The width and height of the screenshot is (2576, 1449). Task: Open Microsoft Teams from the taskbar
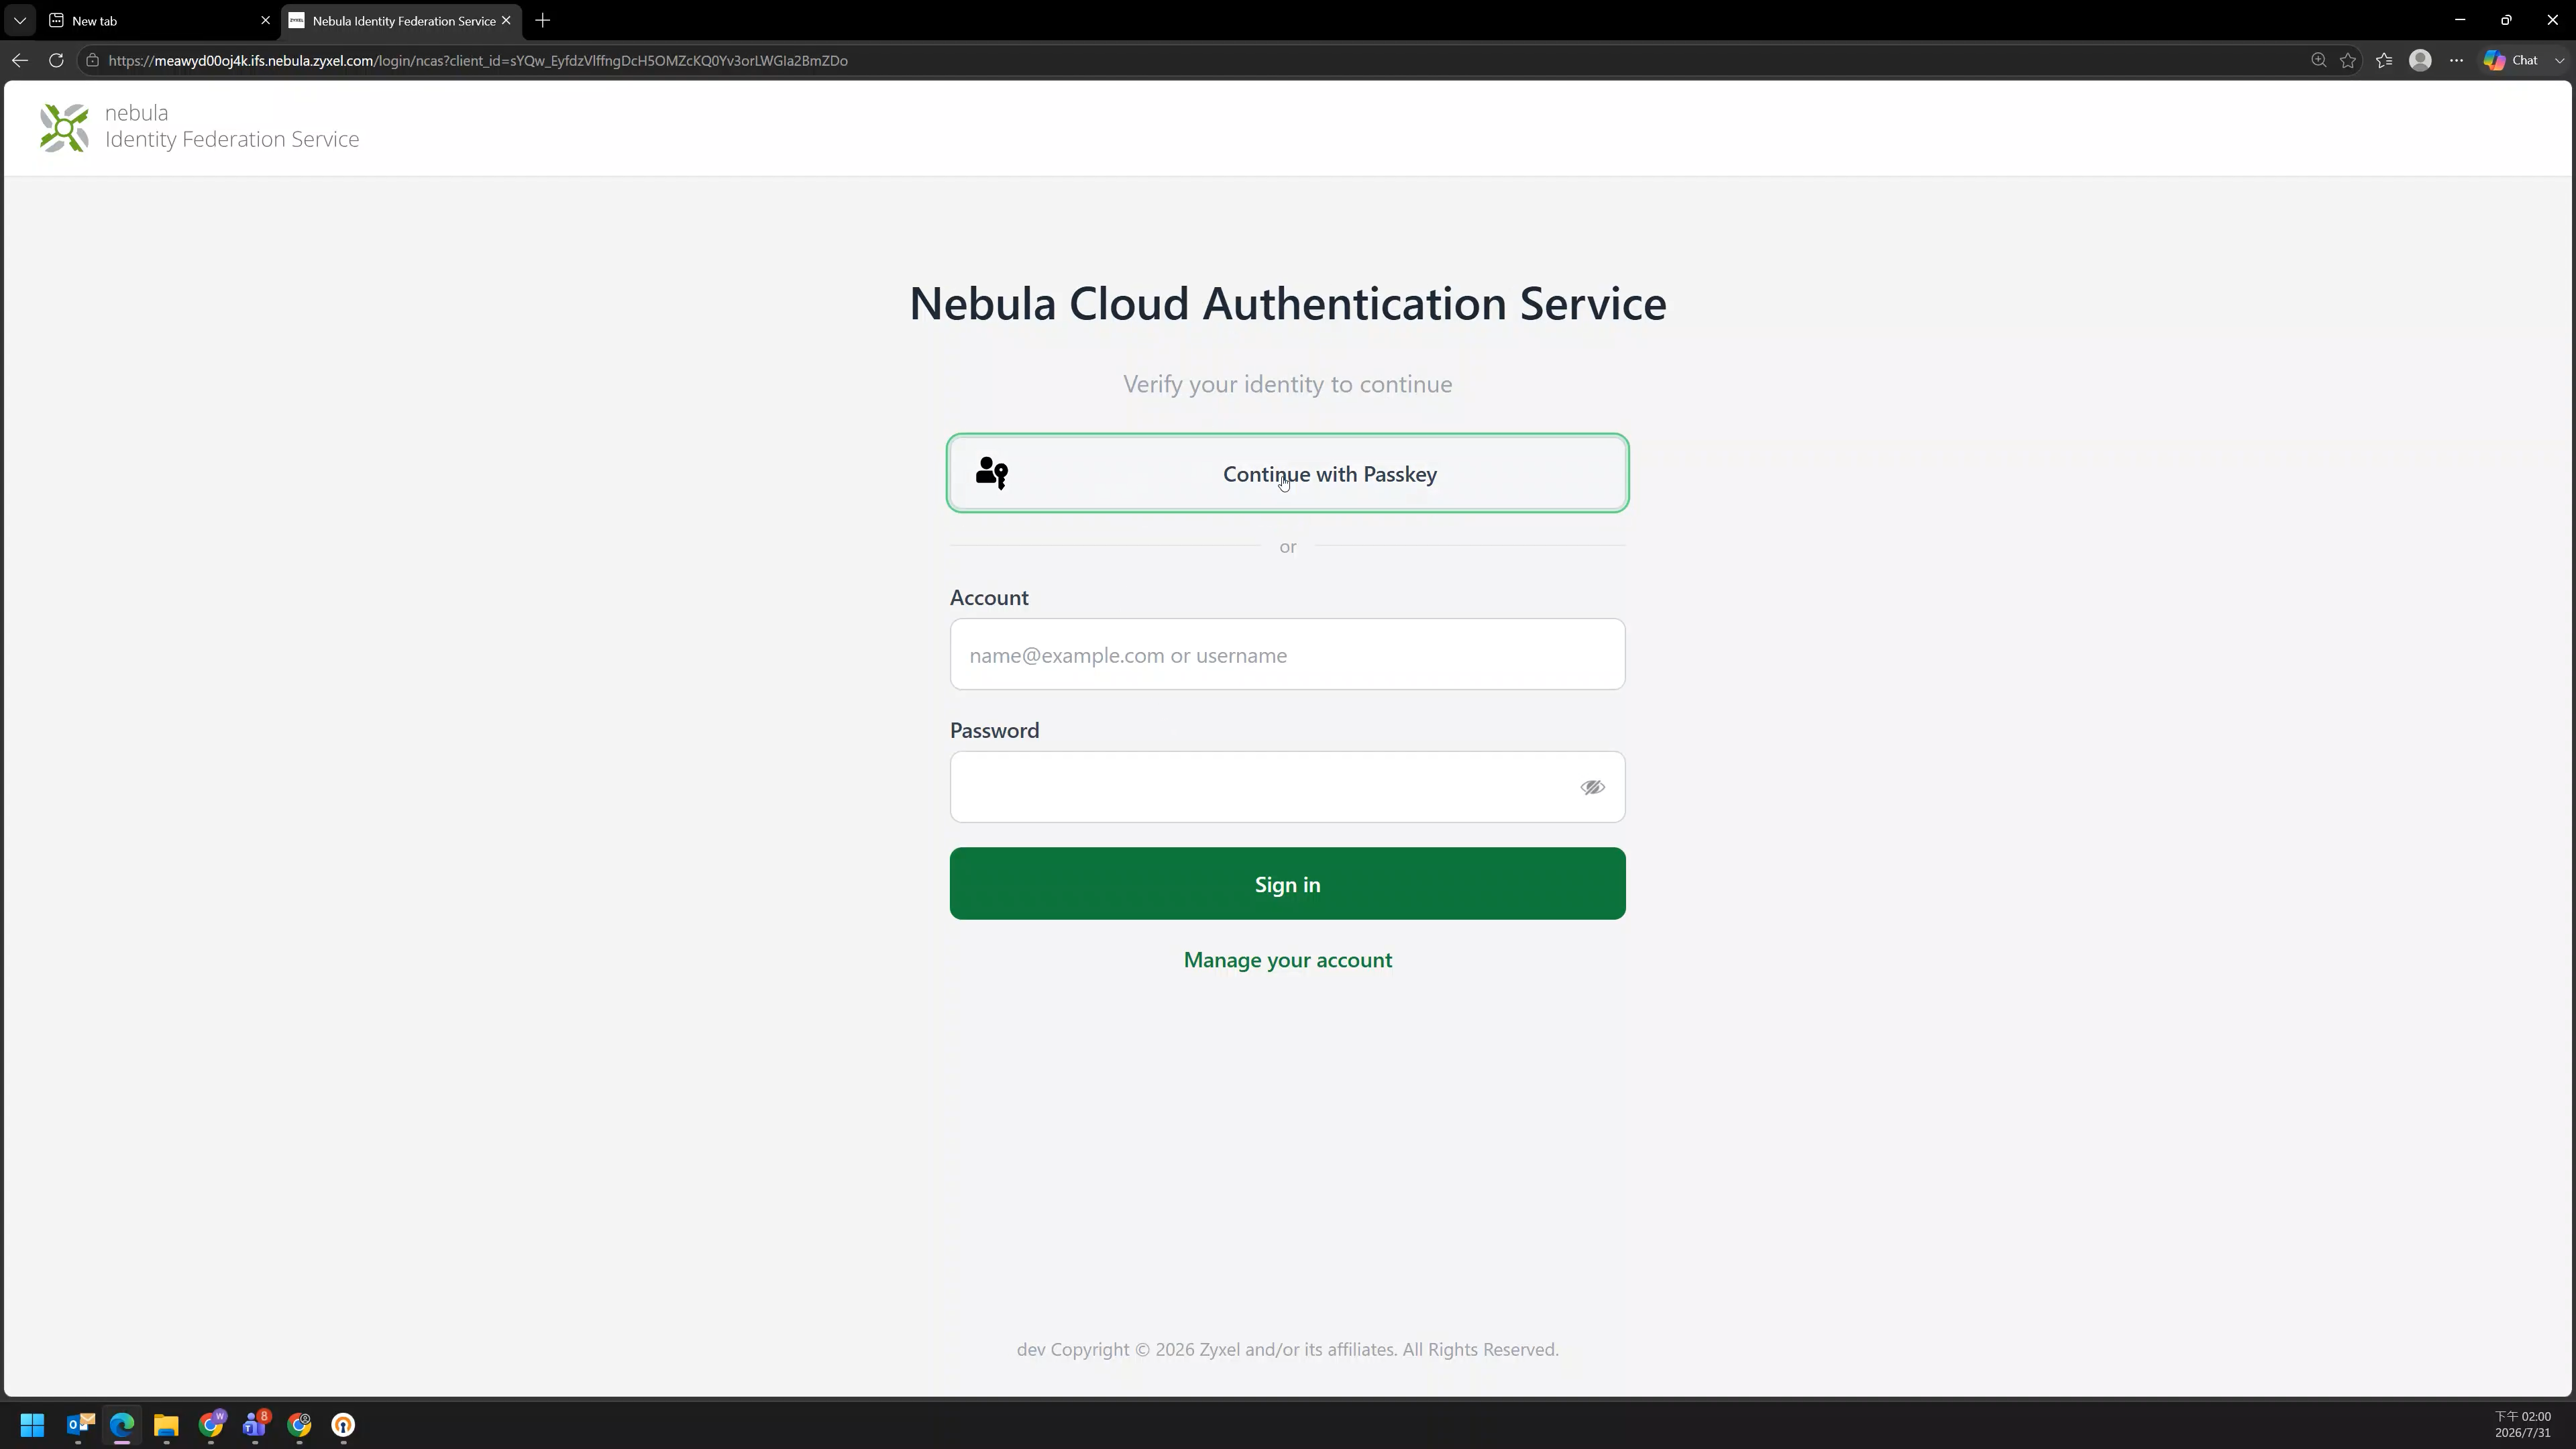pos(255,1425)
